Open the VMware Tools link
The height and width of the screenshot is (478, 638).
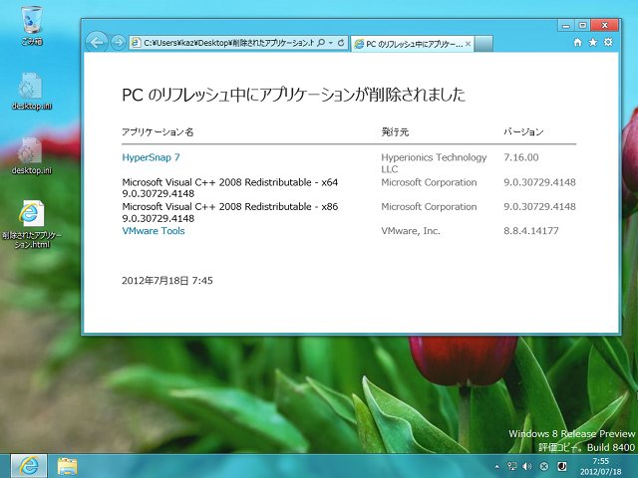click(x=154, y=231)
